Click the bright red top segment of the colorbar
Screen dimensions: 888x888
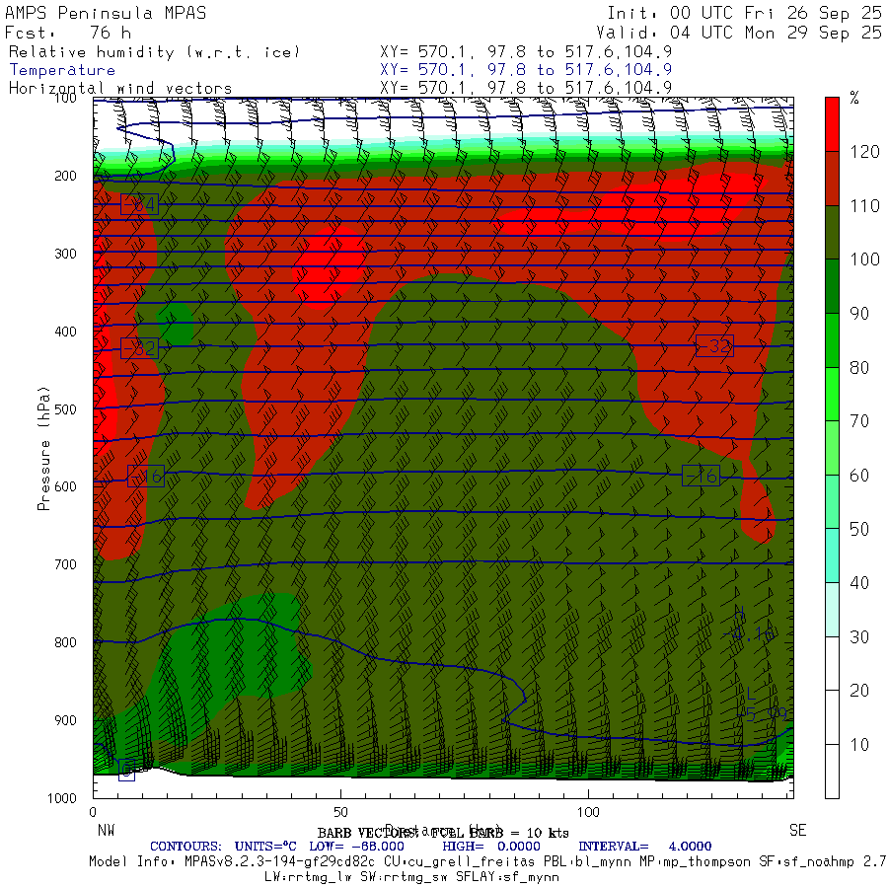click(832, 124)
